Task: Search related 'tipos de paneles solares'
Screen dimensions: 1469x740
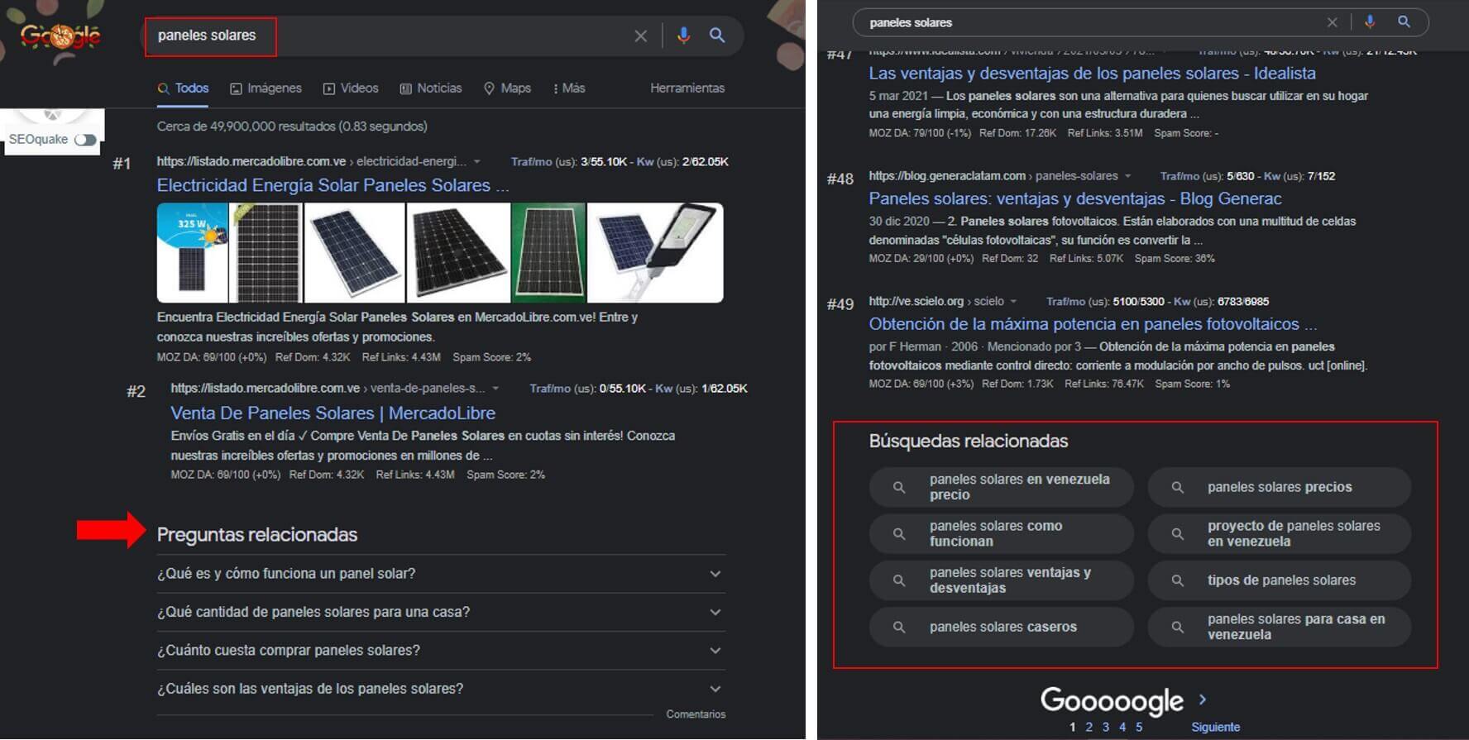Action: tap(1279, 580)
